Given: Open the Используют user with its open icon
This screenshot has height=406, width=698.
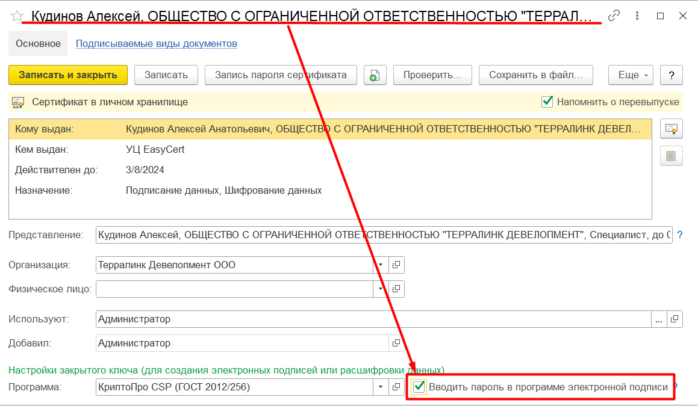Looking at the screenshot, I should pyautogui.click(x=675, y=319).
